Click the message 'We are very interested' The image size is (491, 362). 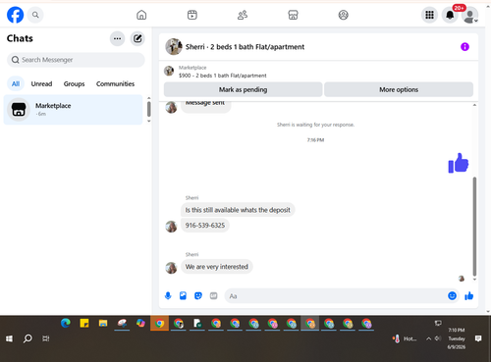point(217,267)
